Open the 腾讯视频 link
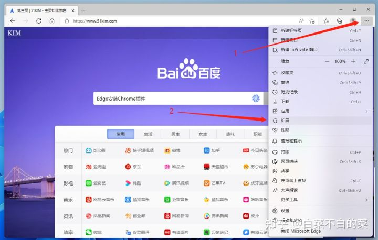The image size is (378, 240). pos(176,183)
